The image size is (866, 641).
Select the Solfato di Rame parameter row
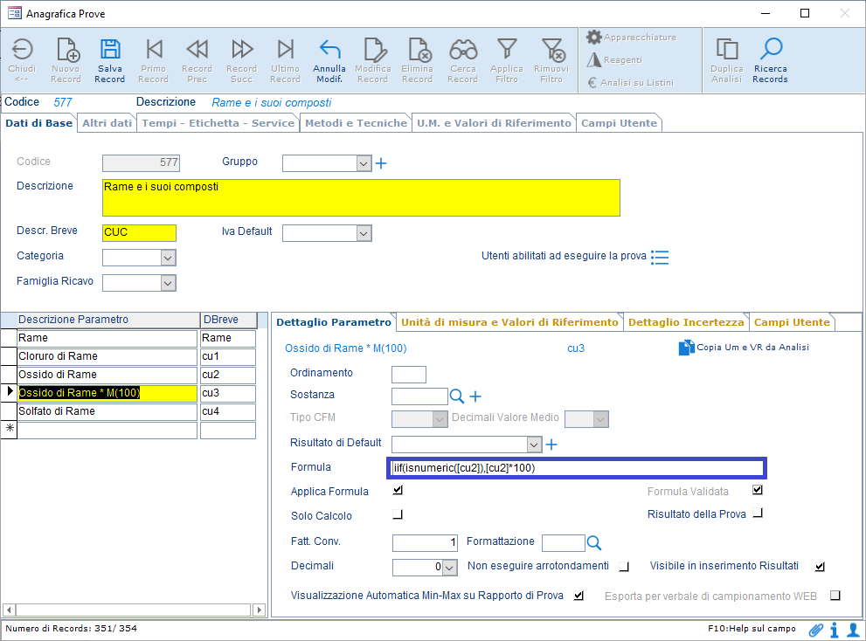(107, 412)
